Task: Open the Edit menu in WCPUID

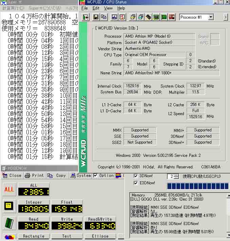Action: (x=96, y=8)
